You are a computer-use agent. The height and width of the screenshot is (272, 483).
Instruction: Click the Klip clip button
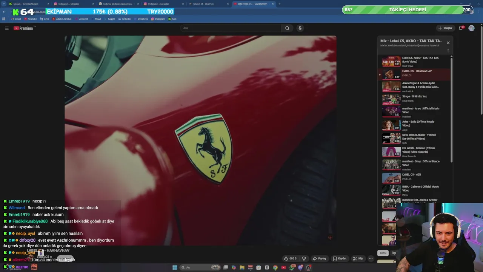coord(358,258)
